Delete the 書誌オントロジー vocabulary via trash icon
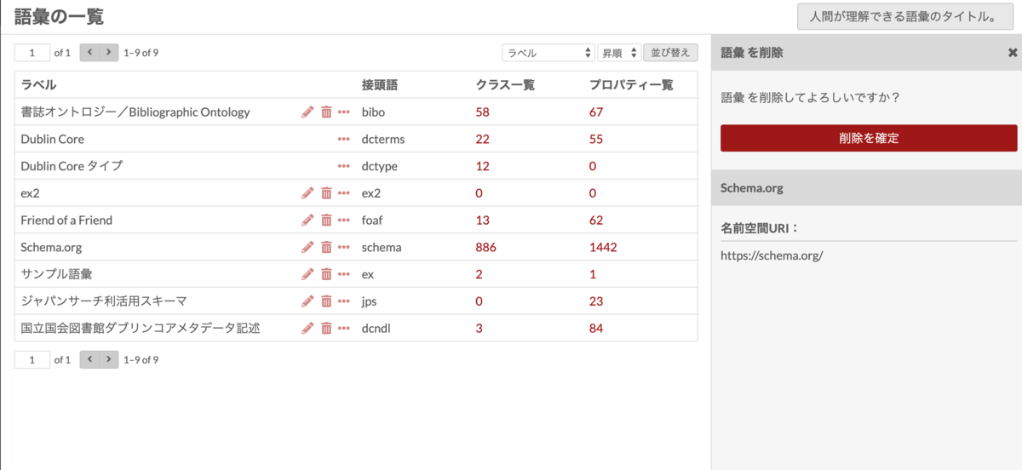 tap(326, 112)
